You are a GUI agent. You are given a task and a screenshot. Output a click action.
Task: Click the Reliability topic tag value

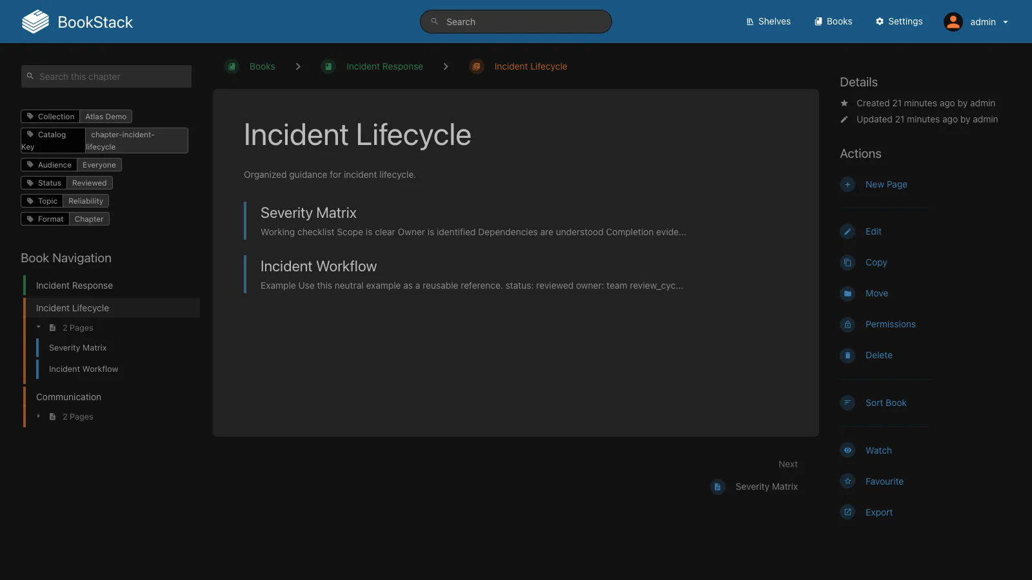[x=86, y=201]
